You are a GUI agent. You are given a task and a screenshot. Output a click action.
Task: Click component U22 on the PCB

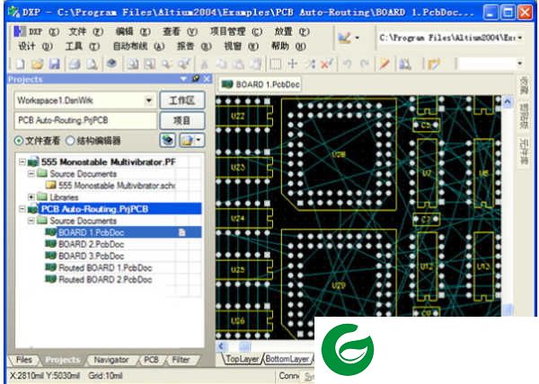tap(237, 116)
